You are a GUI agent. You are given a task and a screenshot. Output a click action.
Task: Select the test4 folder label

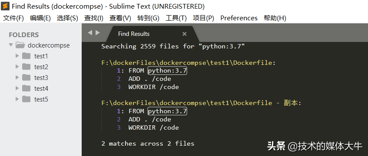(41, 89)
